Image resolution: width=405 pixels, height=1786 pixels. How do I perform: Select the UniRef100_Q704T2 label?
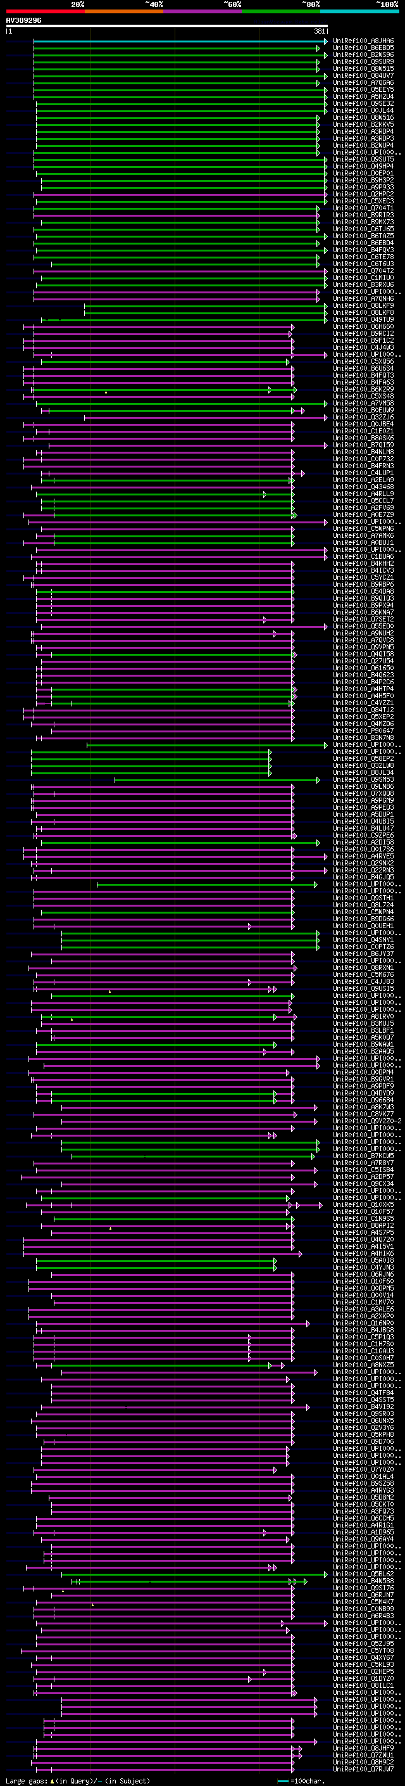(363, 271)
